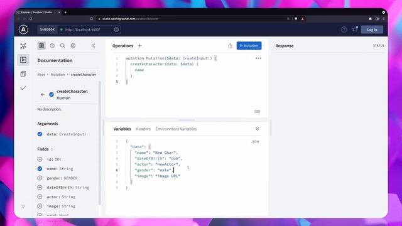
Task: Open the operation options ellipsis menu
Action: coord(258,58)
